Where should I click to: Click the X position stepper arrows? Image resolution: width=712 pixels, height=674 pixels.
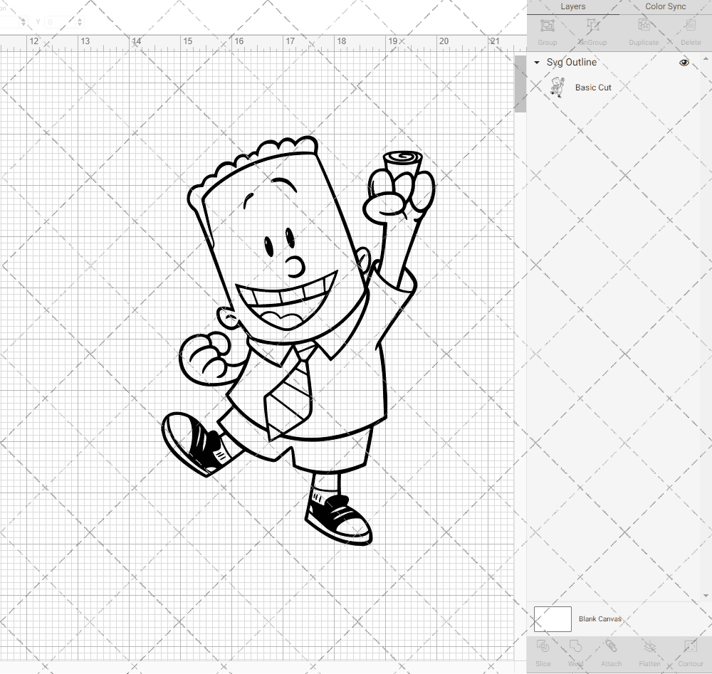click(x=23, y=22)
